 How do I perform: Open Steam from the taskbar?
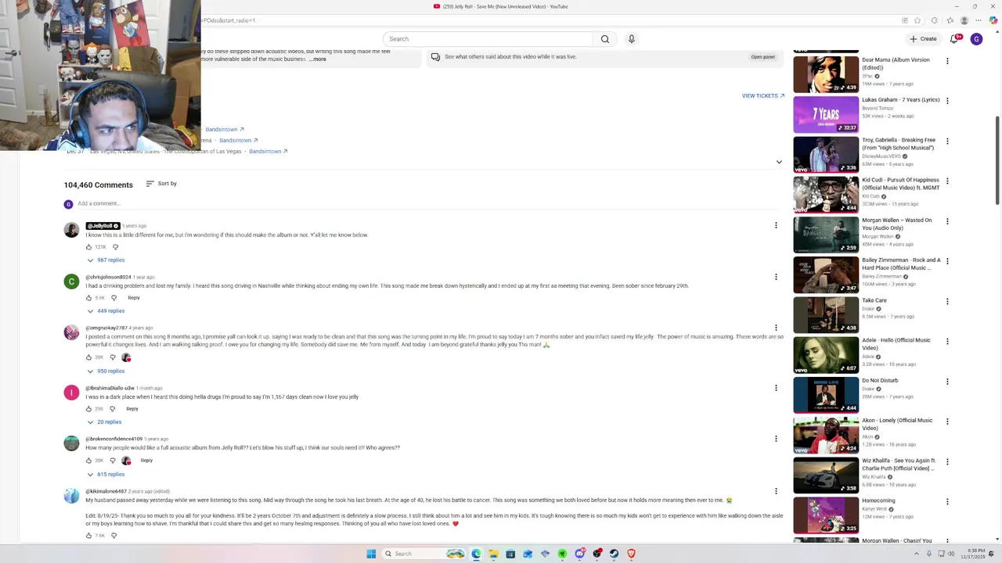click(x=614, y=554)
